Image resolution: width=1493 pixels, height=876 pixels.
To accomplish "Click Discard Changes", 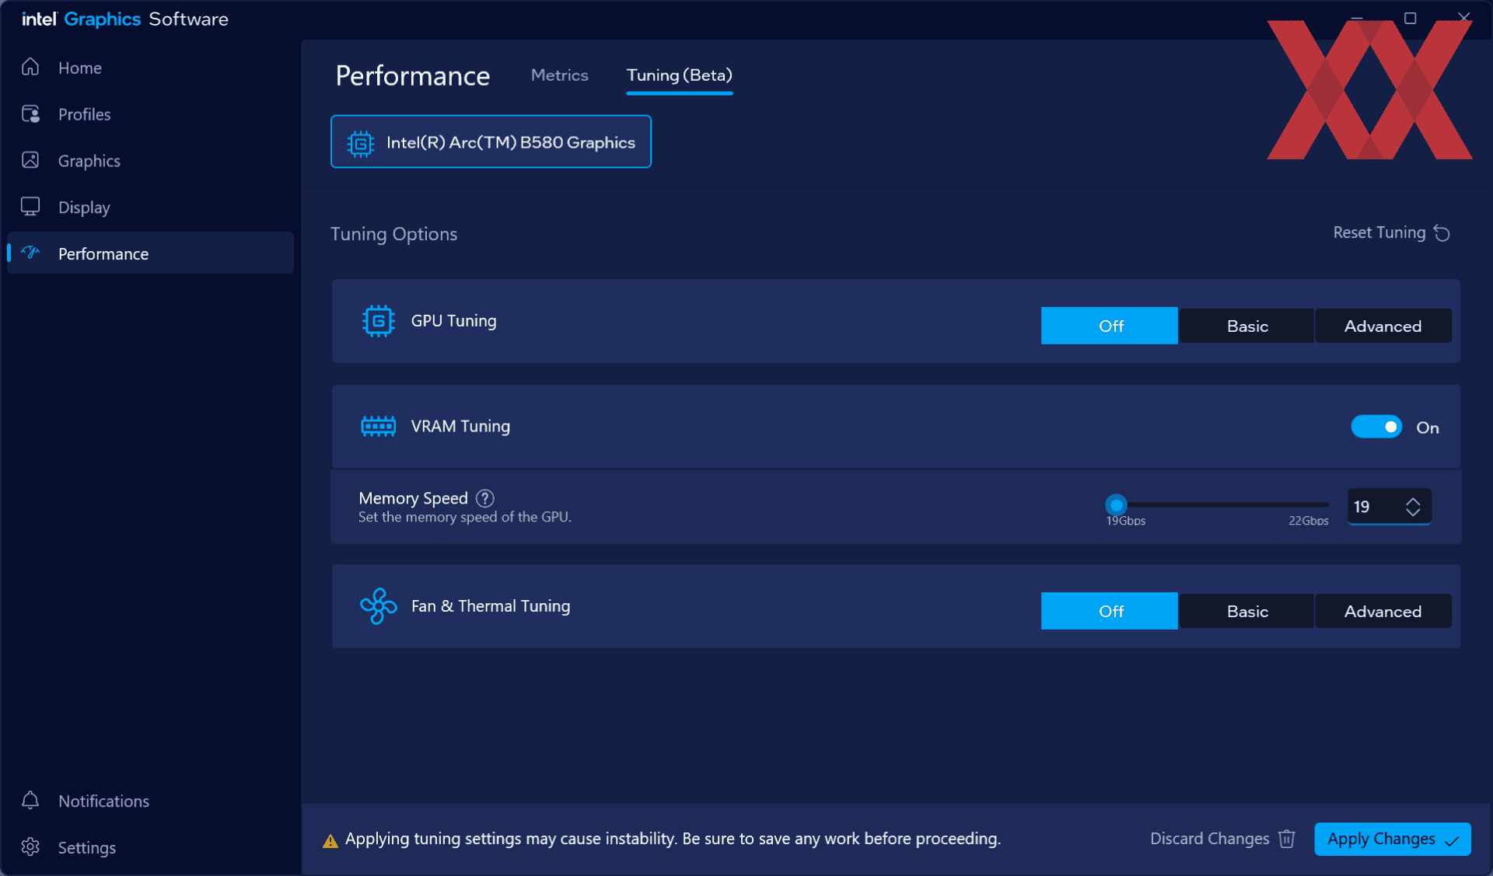I will [1223, 839].
